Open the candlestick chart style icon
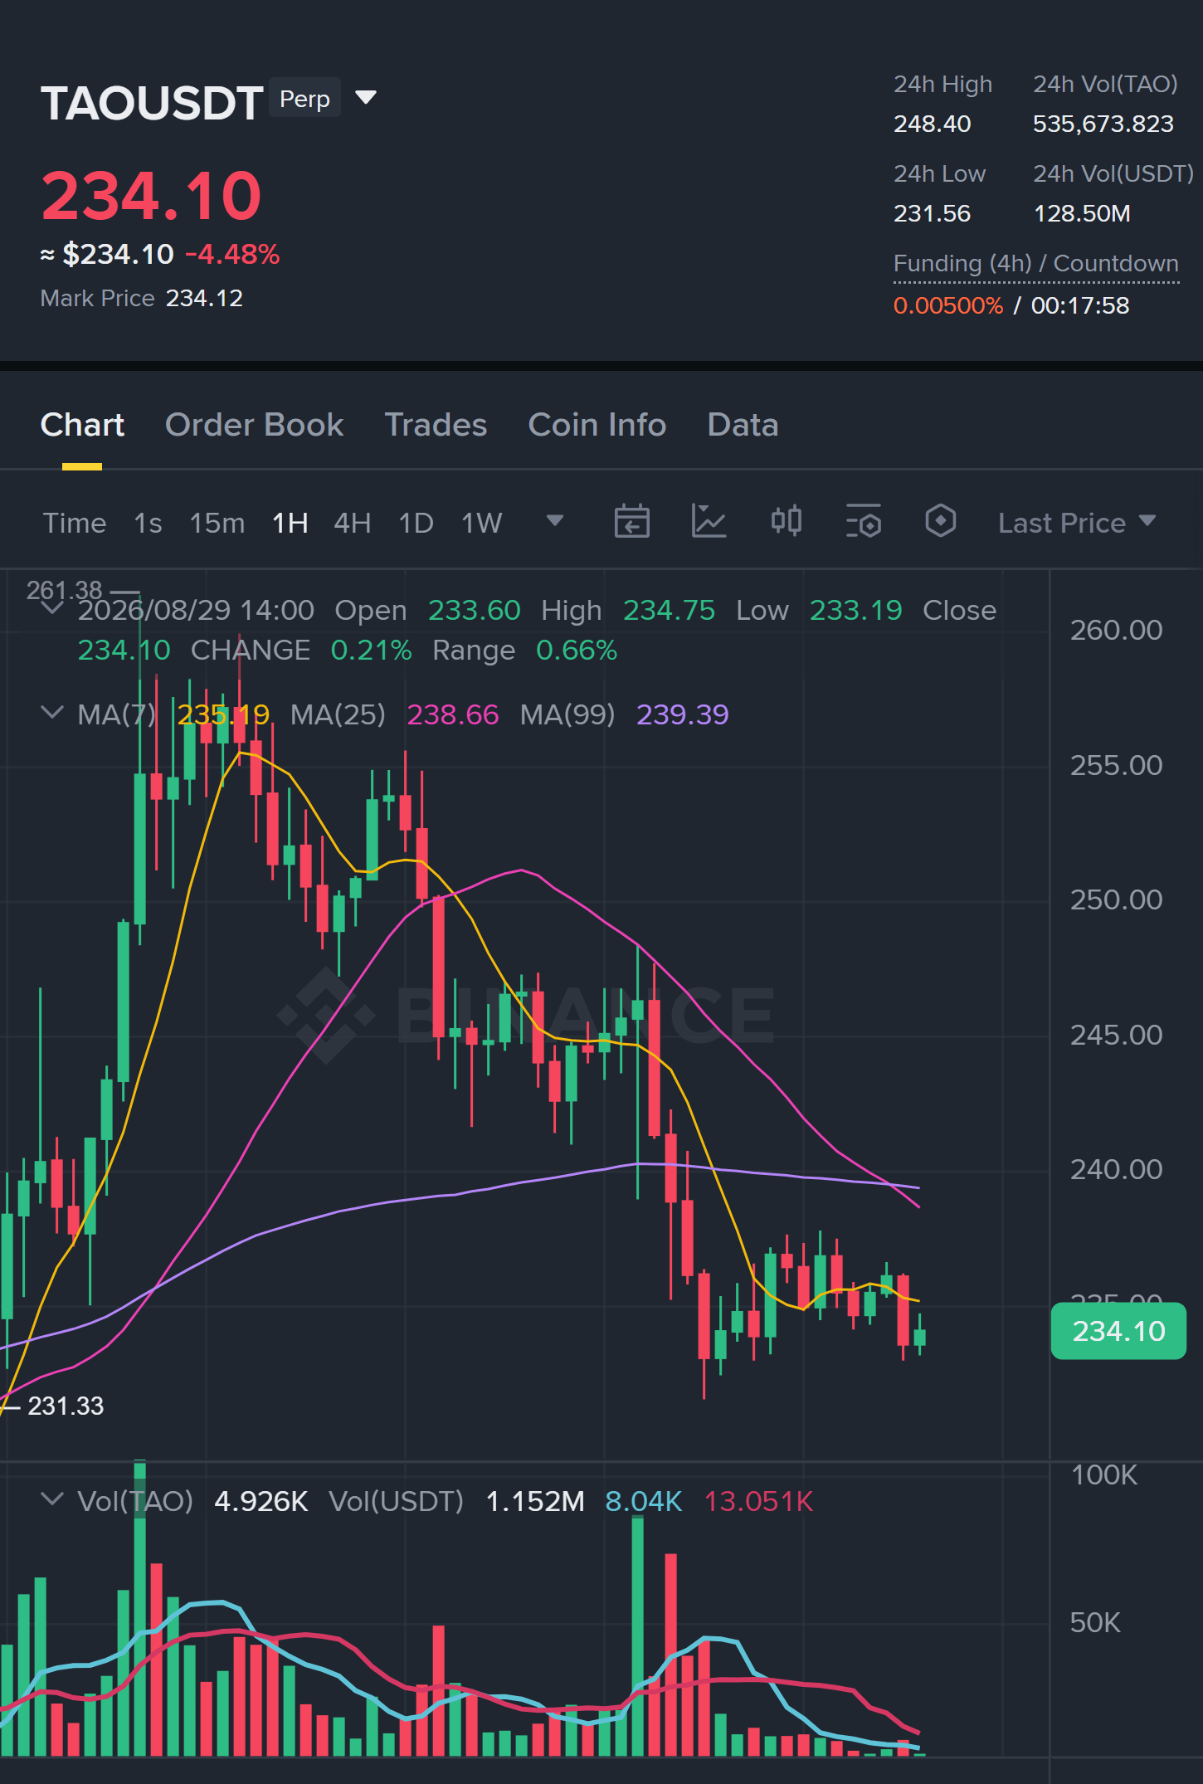The image size is (1203, 1784). (x=787, y=521)
